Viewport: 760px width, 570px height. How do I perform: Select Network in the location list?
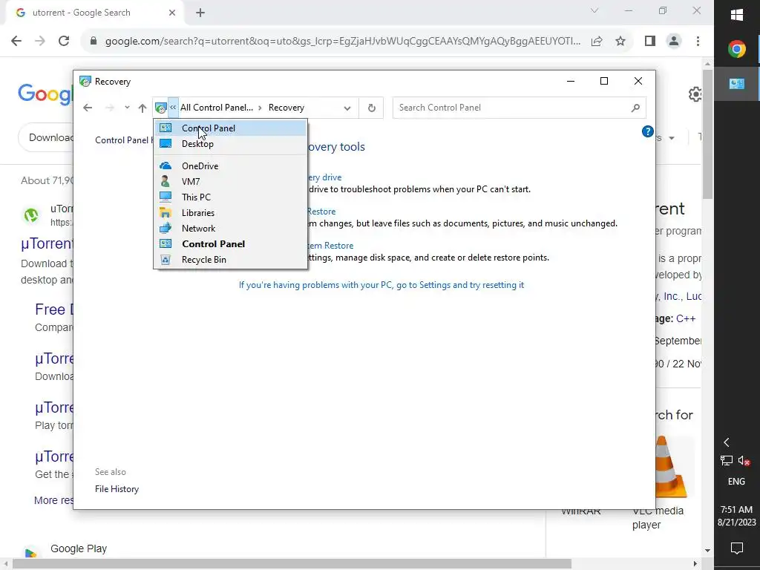230,229
